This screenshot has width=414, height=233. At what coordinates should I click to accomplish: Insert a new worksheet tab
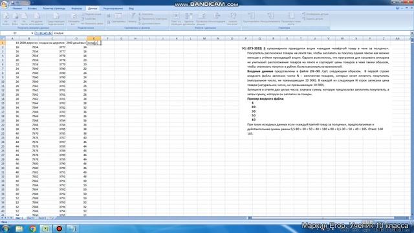click(x=52, y=218)
